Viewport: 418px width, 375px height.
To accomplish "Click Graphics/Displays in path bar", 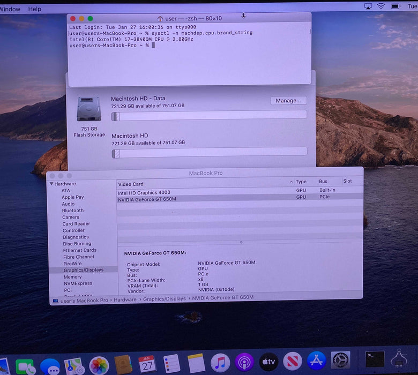I will [165, 299].
